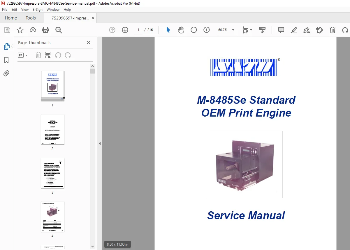Select page 4 thumbnail
350x250 pixels.
click(52, 217)
